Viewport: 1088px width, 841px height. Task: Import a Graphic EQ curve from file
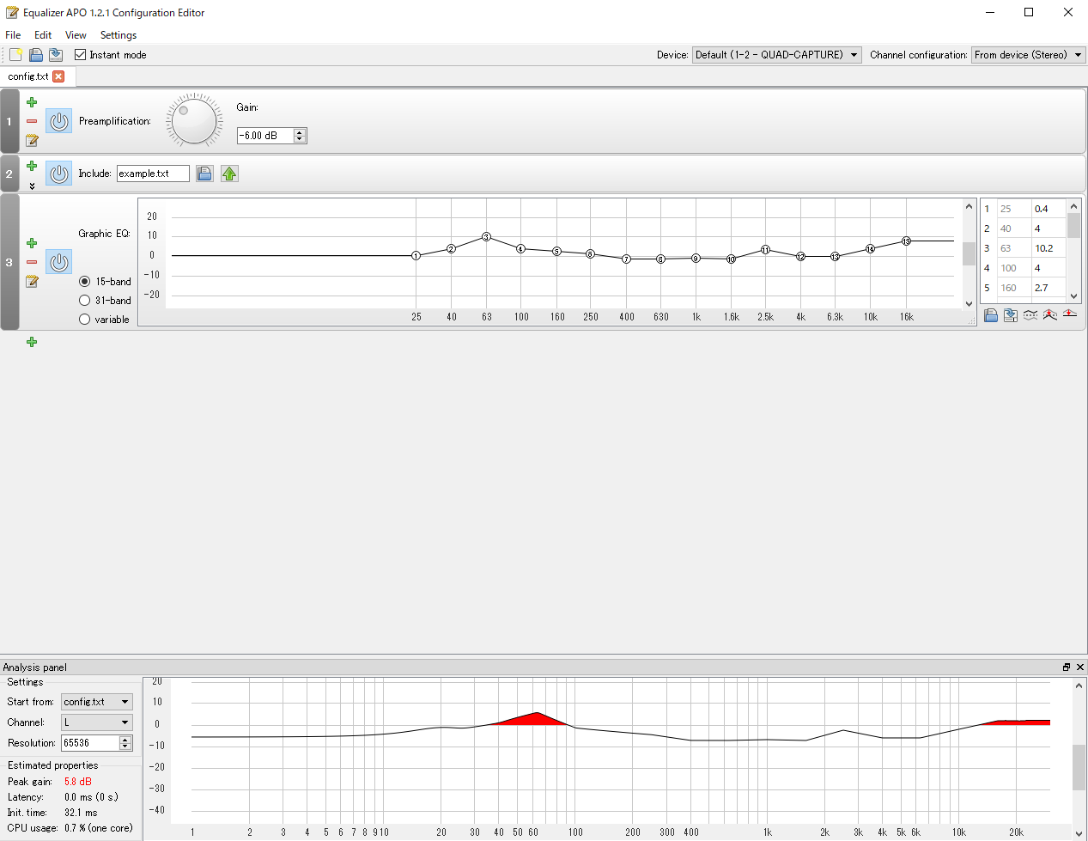click(x=991, y=315)
